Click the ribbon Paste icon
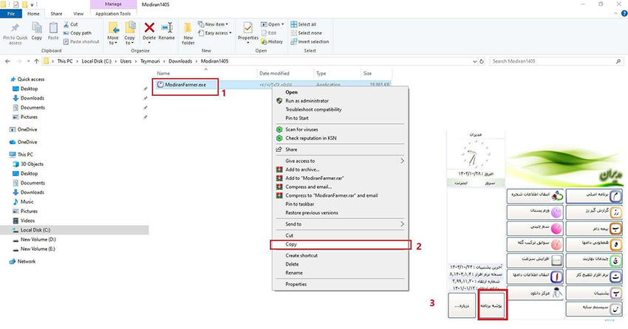628x329 pixels. 53,30
